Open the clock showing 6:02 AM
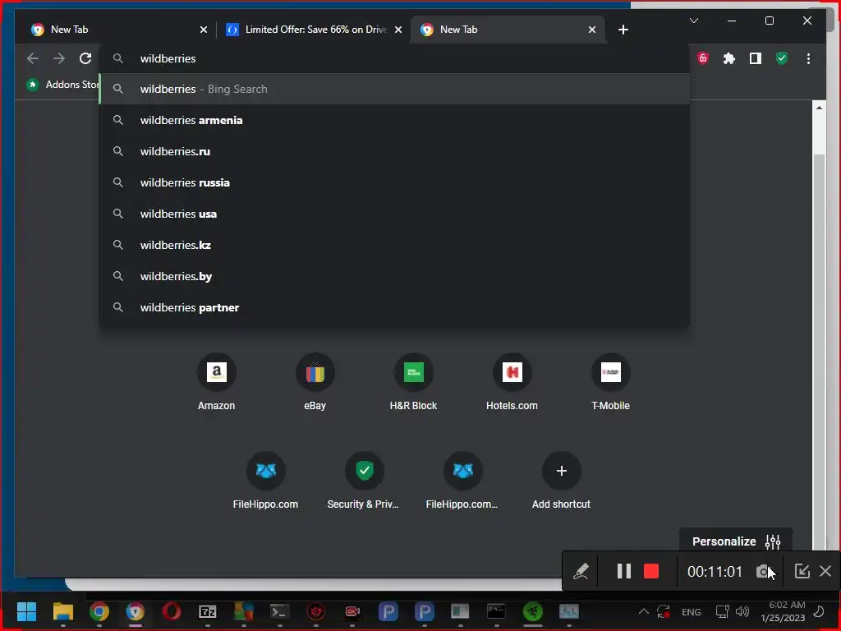This screenshot has width=841, height=631. (x=783, y=611)
